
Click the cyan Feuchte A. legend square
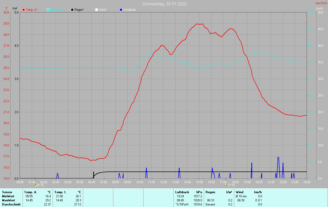(x=48, y=10)
